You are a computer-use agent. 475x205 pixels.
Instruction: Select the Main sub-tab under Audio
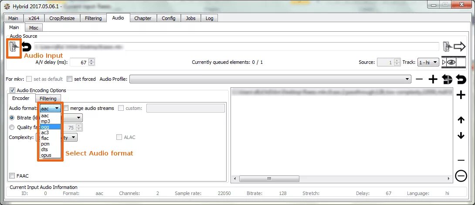[x=14, y=27]
